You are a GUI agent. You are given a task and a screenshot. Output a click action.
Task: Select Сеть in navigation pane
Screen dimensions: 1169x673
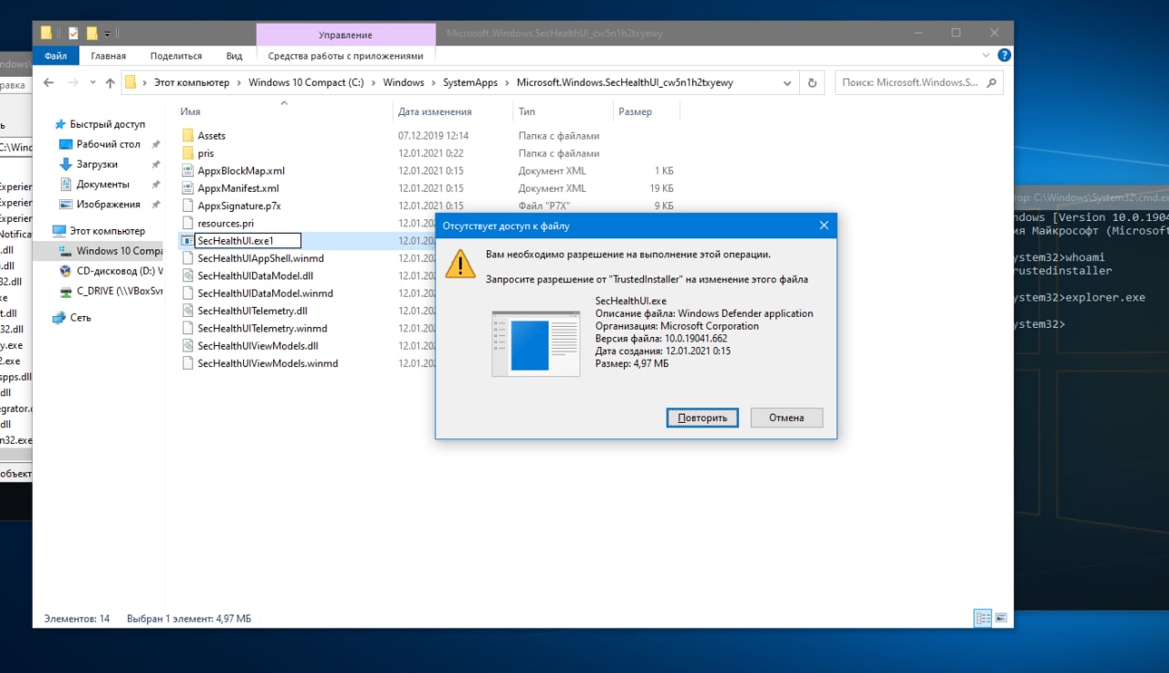[x=80, y=318]
